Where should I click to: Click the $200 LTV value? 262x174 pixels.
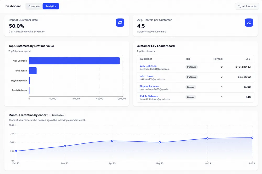tap(247, 87)
